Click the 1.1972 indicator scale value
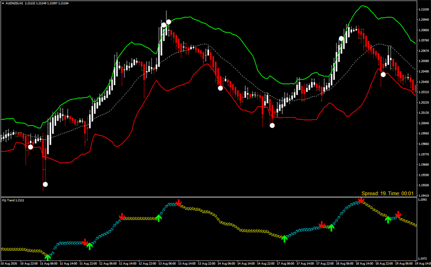The width and height of the screenshot is (431, 267). pos(423,258)
